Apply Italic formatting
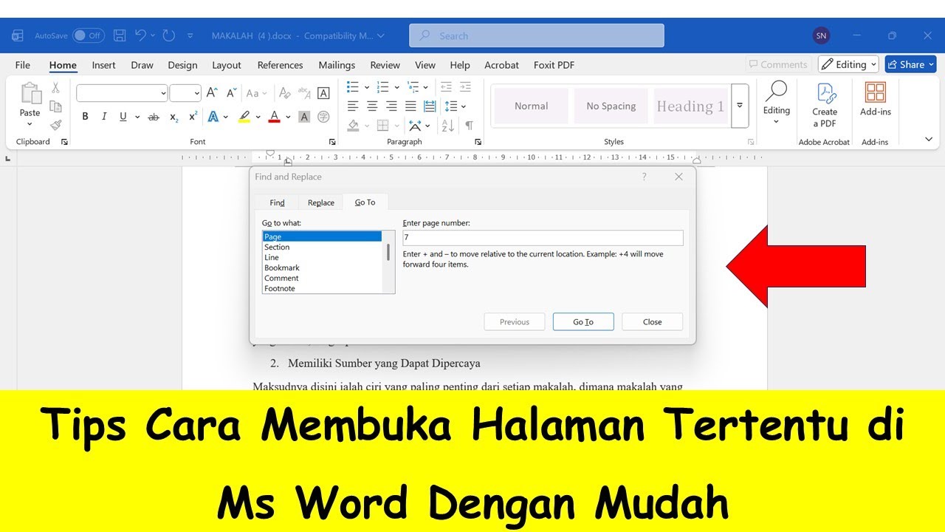 (104, 117)
